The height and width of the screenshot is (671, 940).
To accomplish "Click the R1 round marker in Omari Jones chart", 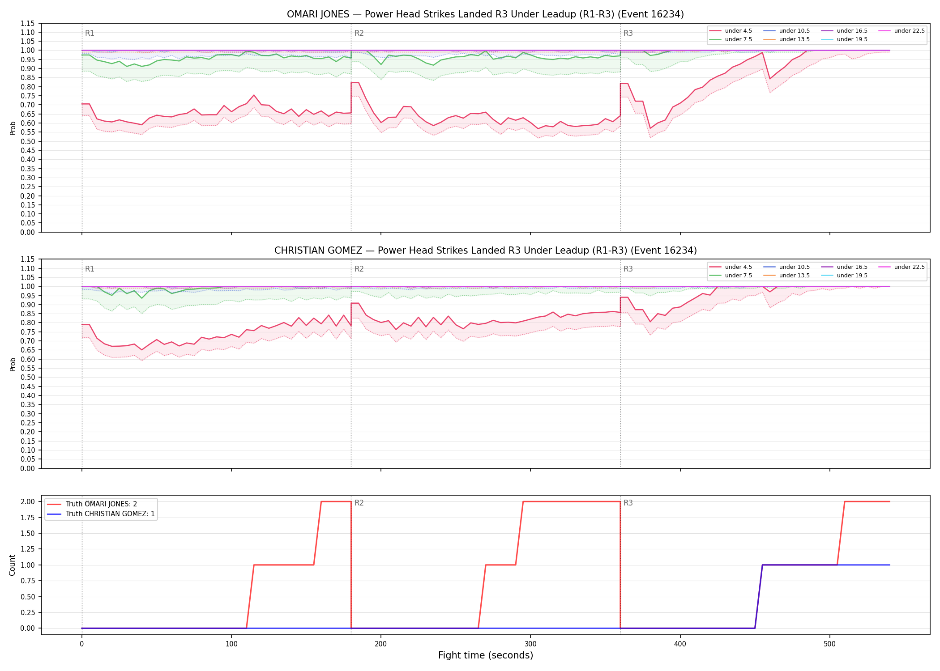I will (x=90, y=33).
